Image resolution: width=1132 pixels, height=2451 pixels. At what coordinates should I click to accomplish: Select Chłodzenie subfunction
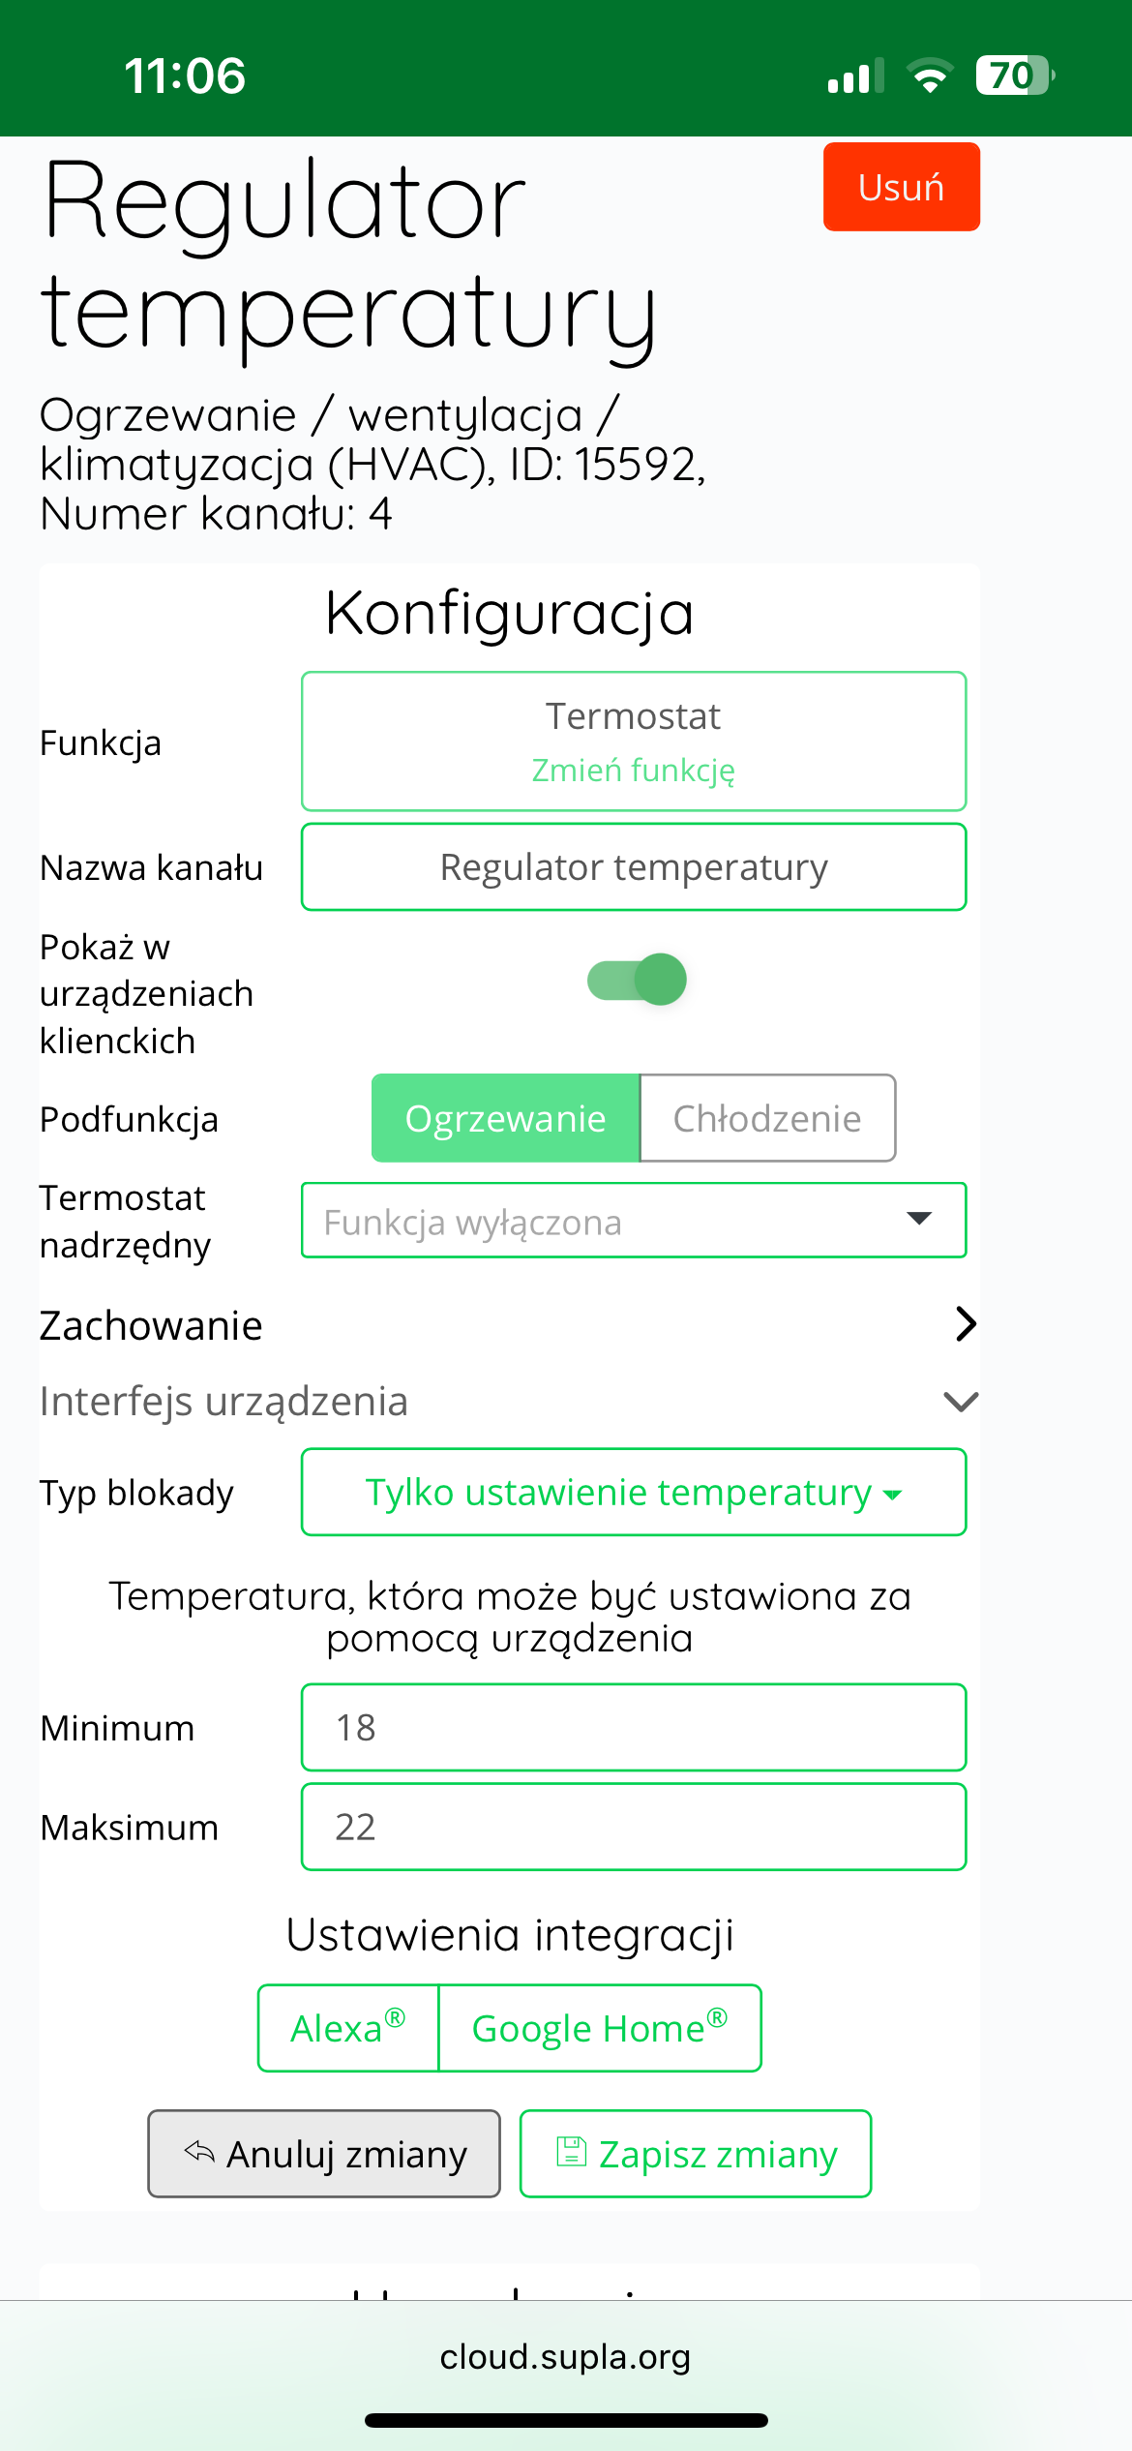click(767, 1118)
